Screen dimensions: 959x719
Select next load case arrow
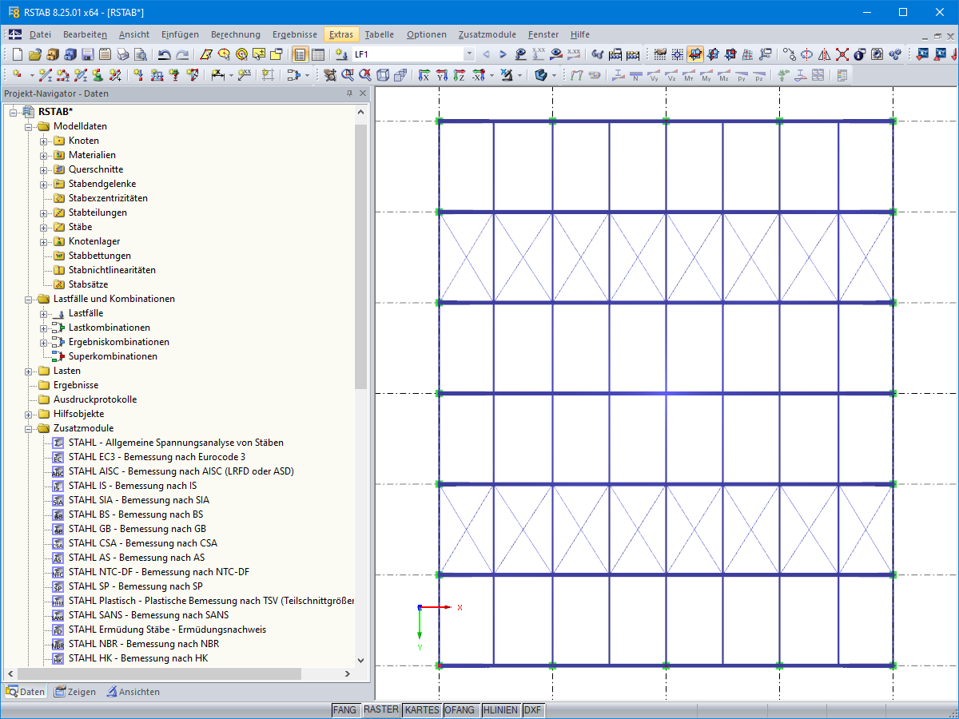[503, 54]
